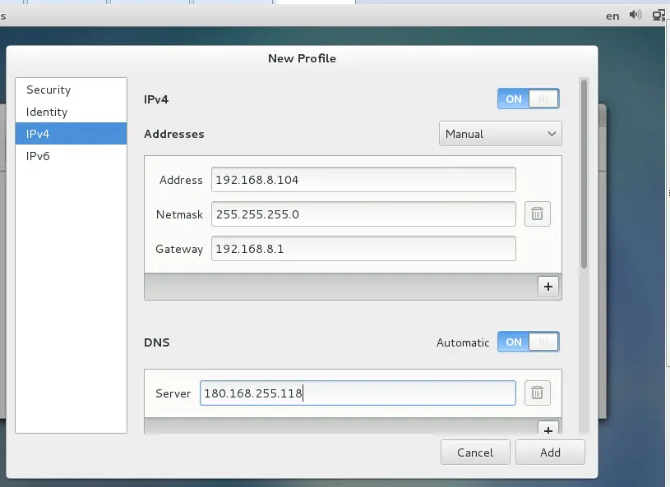Select the IPv6 tab in sidebar
The image size is (670, 487).
click(71, 156)
